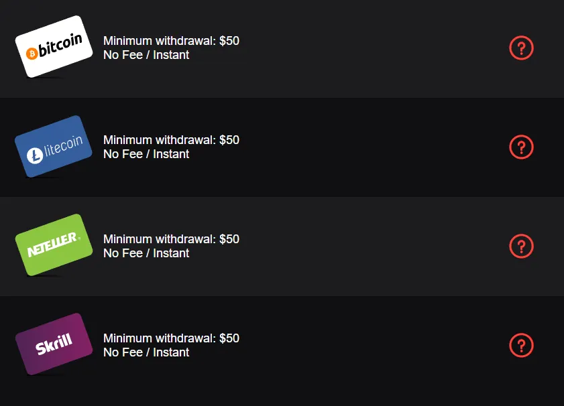Select the Bitcoin payment card icon
The height and width of the screenshot is (406, 564).
[54, 46]
